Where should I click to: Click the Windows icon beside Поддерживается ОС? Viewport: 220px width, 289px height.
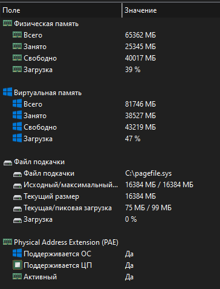(x=17, y=253)
